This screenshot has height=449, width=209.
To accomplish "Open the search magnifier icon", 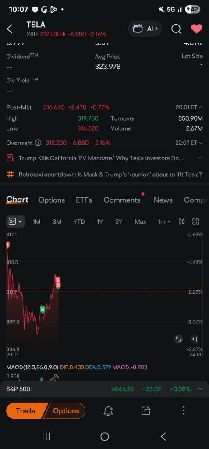I will [176, 29].
